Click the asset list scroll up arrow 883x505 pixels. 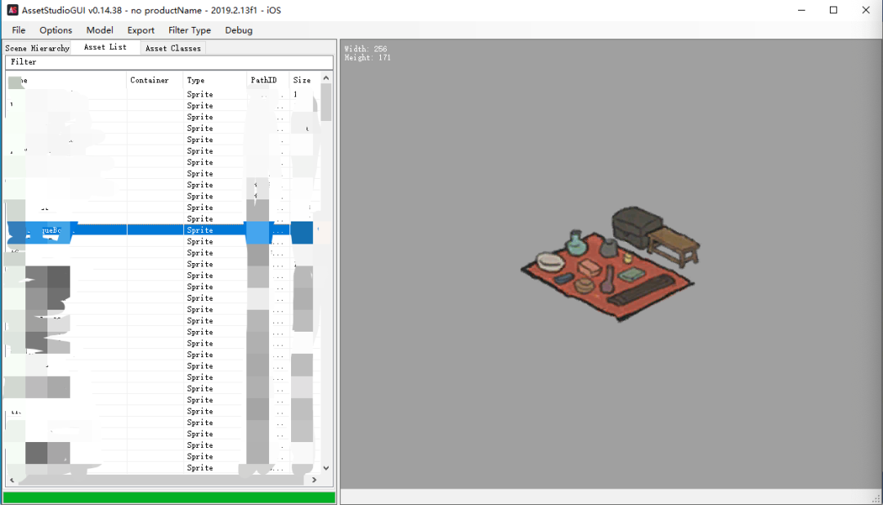pos(326,78)
